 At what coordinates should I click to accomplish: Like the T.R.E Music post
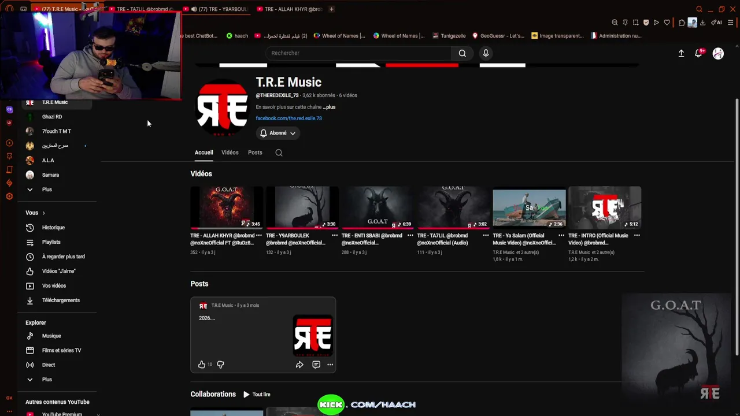(x=202, y=365)
